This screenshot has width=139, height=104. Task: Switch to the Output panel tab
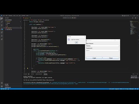32,74
